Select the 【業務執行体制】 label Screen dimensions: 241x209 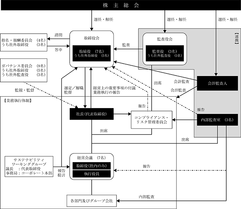tap(18, 101)
